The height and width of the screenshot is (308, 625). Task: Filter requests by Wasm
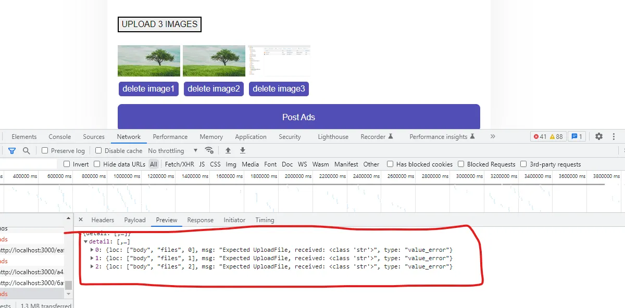320,164
